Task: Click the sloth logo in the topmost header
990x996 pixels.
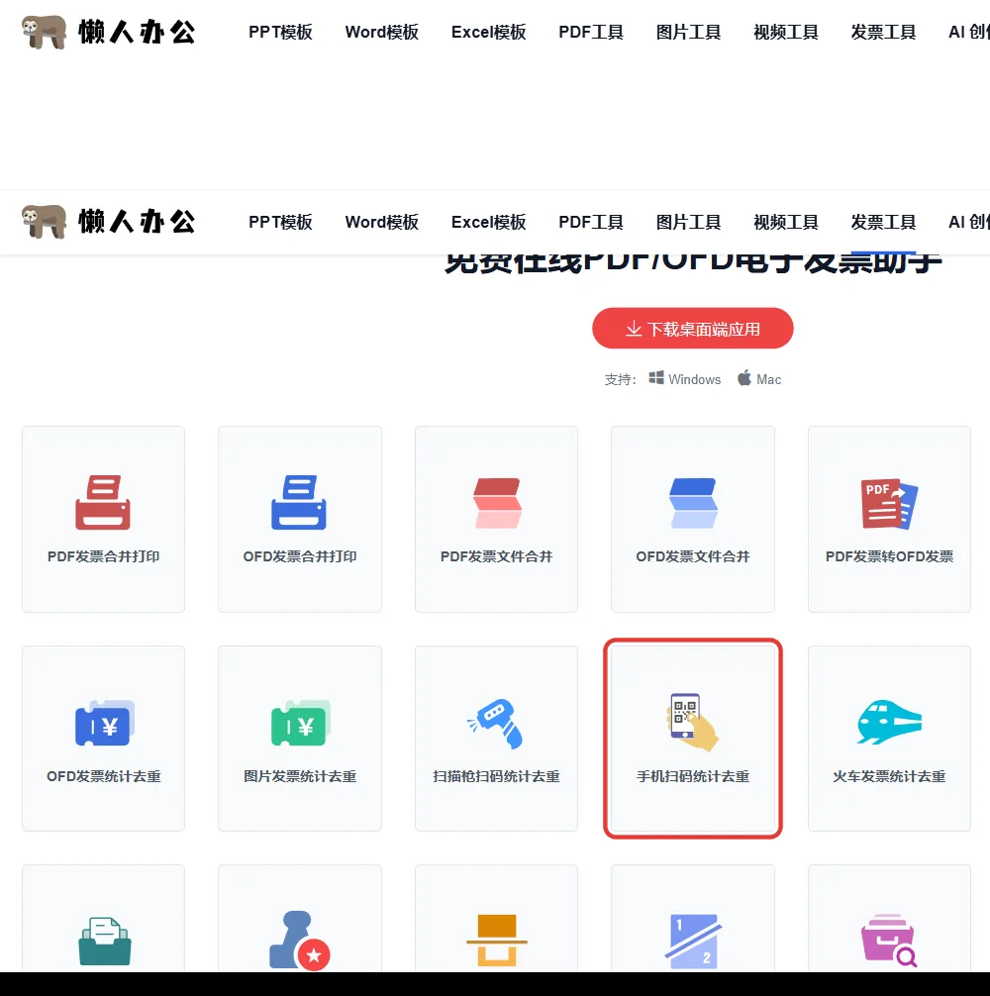Action: tap(44, 32)
